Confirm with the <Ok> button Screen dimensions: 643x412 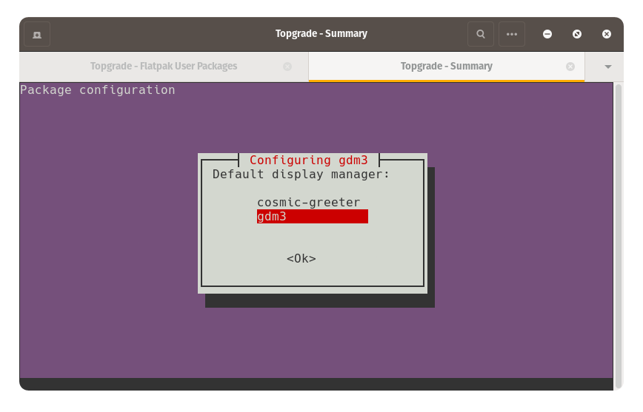pyautogui.click(x=301, y=258)
